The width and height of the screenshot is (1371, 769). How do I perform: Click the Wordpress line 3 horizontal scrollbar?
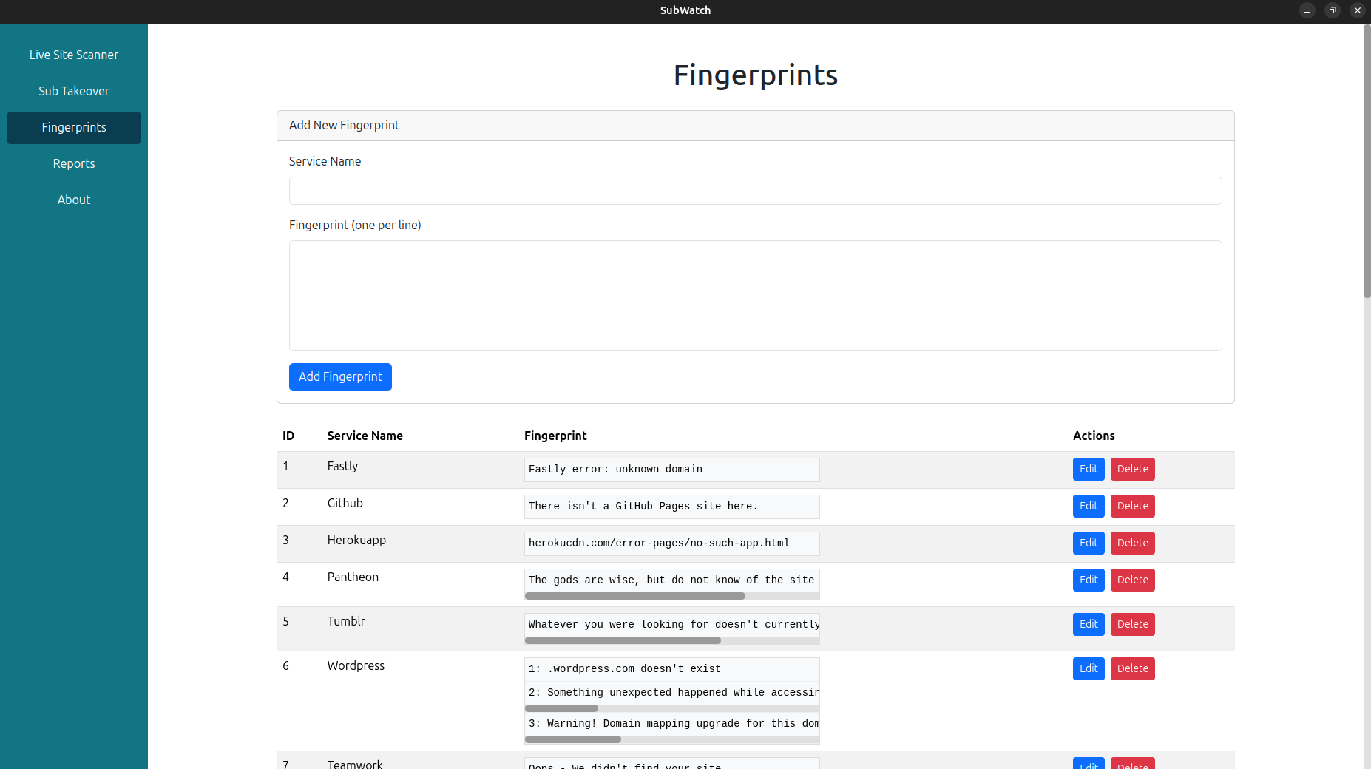coord(573,739)
